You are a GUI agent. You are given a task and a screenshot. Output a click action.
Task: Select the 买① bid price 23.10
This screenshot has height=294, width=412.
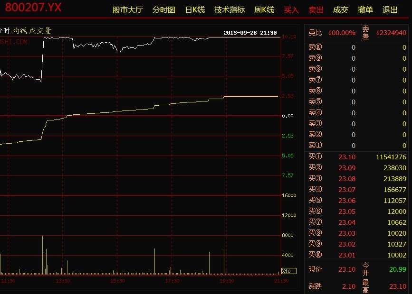(x=346, y=157)
